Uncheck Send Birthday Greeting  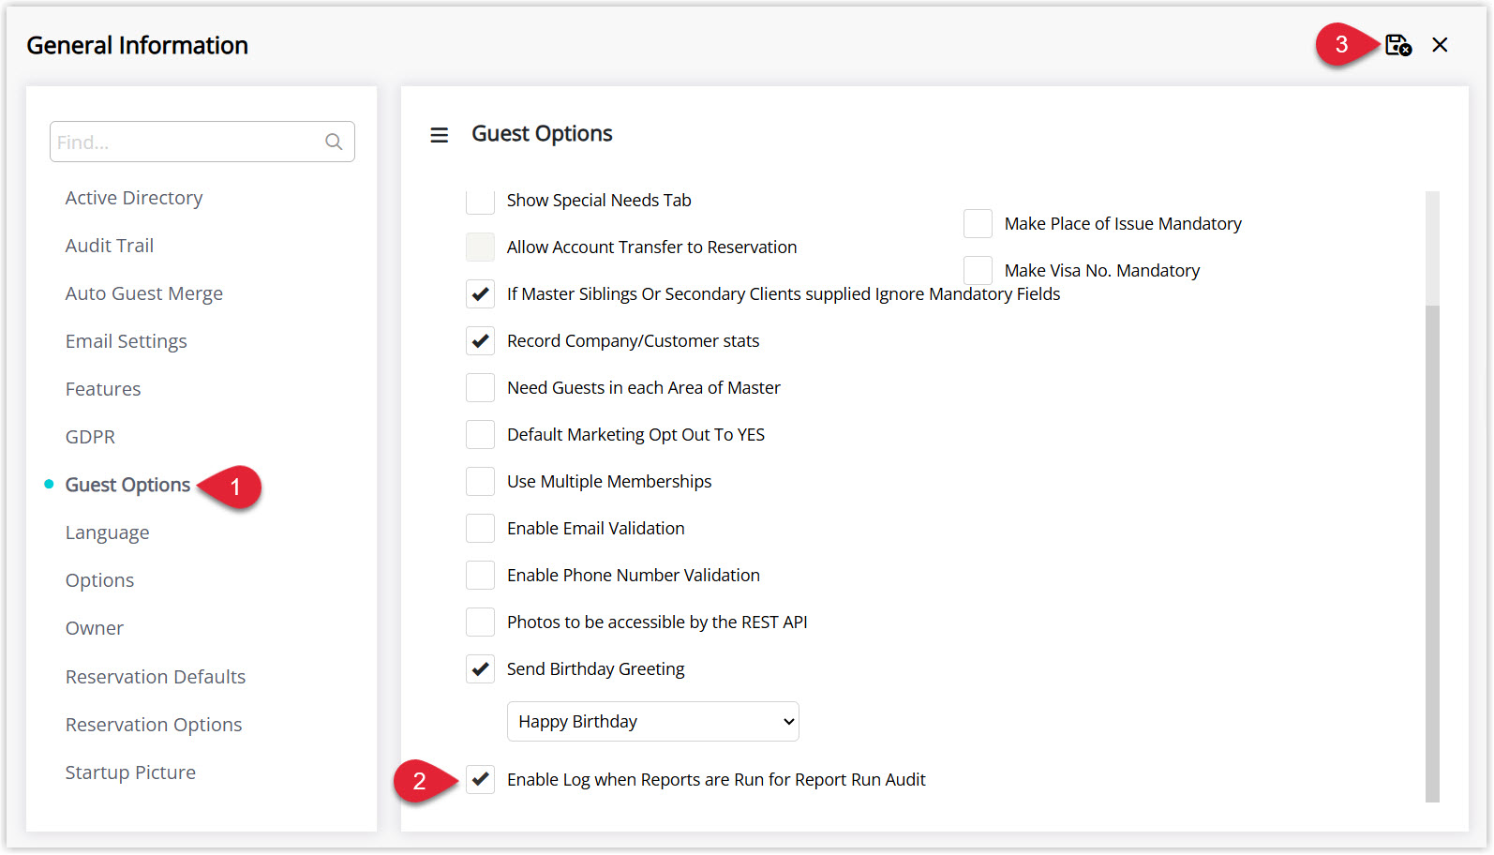pyautogui.click(x=481, y=668)
